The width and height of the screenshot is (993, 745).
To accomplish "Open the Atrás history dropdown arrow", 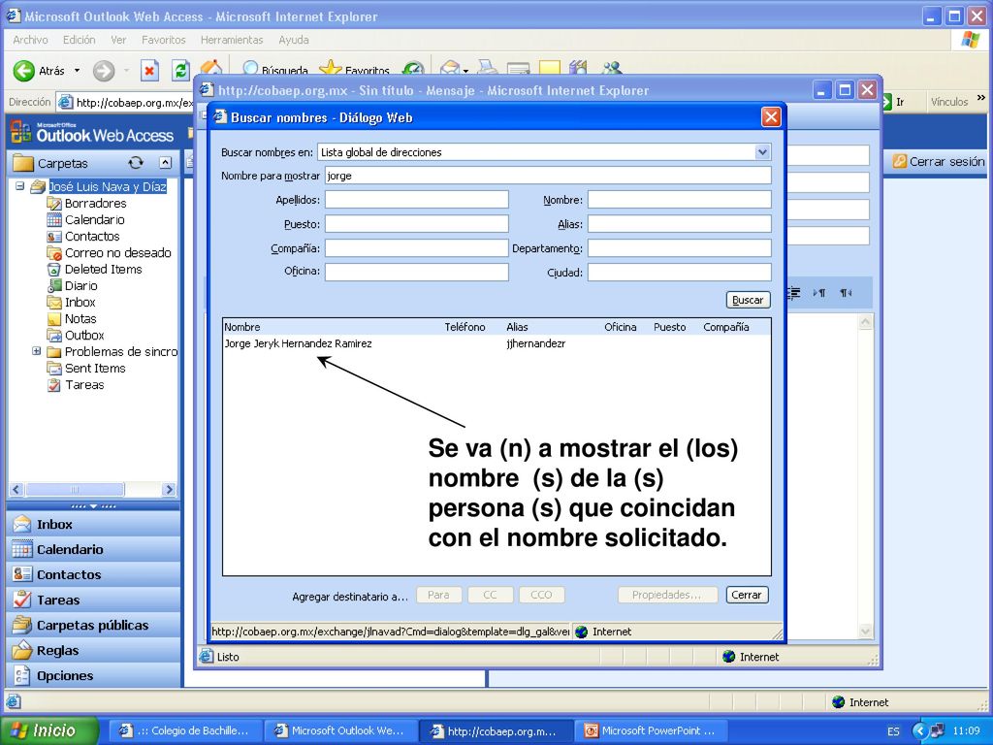I will point(78,70).
